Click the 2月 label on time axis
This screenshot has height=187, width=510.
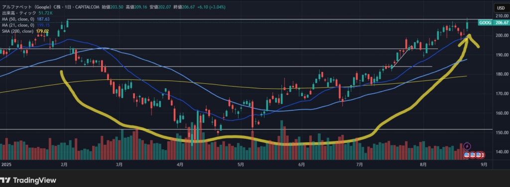point(64,165)
